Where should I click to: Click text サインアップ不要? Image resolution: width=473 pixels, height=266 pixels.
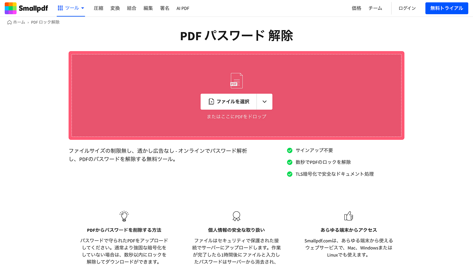coord(314,150)
